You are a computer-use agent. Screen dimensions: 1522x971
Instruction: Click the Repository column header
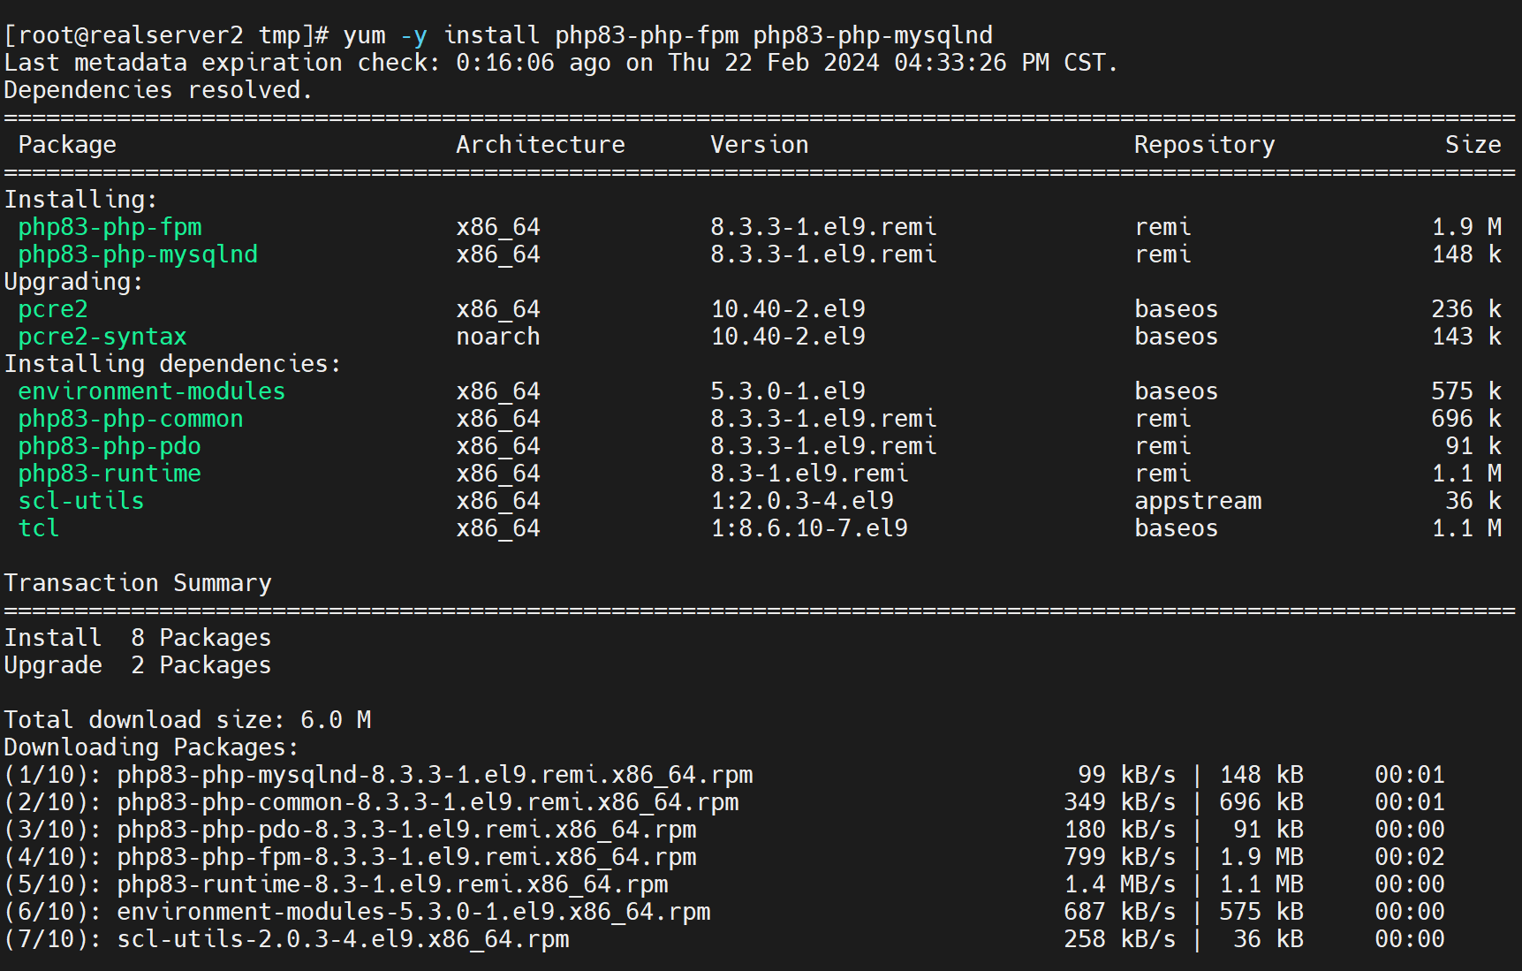point(1204,145)
